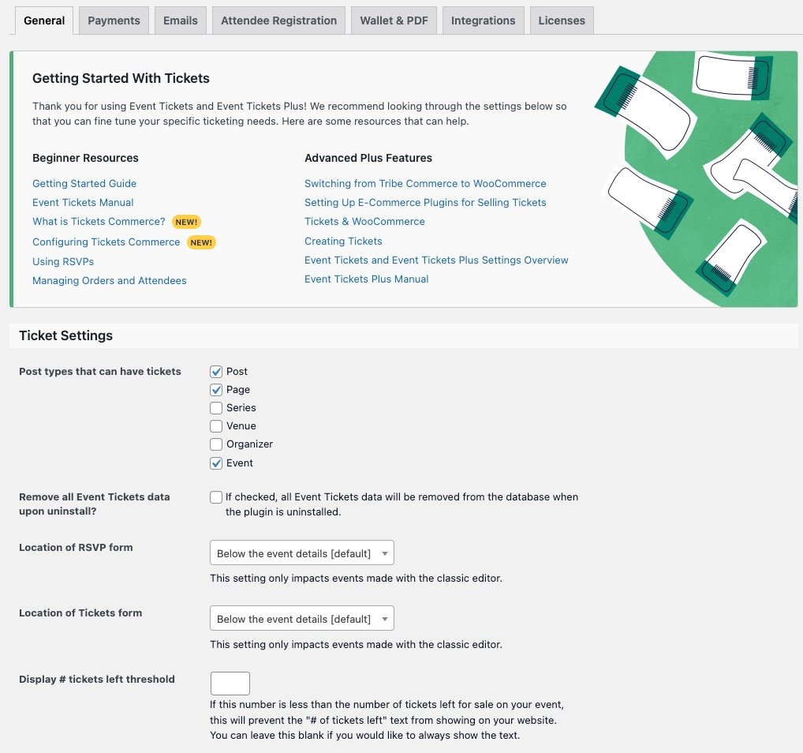Open the Wallet & PDF tab
Viewport: 803px width, 753px height.
point(394,21)
